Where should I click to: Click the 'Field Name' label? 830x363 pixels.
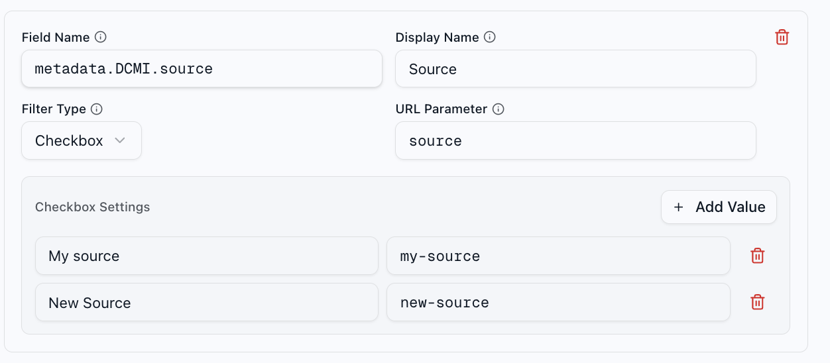coord(56,37)
